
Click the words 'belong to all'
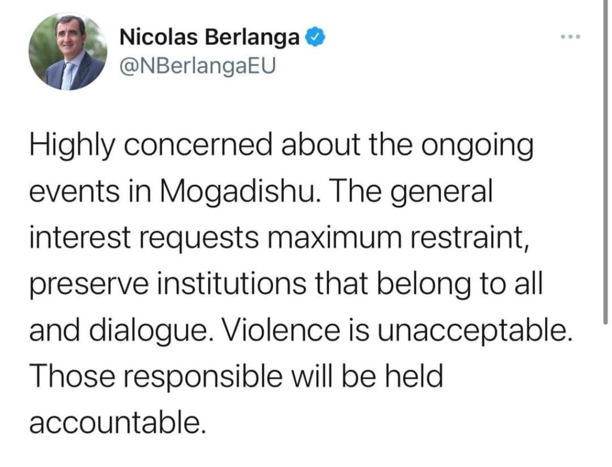[460, 285]
